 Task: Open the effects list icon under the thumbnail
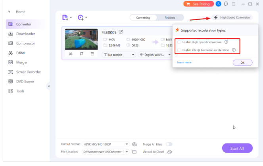pyautogui.click(x=92, y=54)
